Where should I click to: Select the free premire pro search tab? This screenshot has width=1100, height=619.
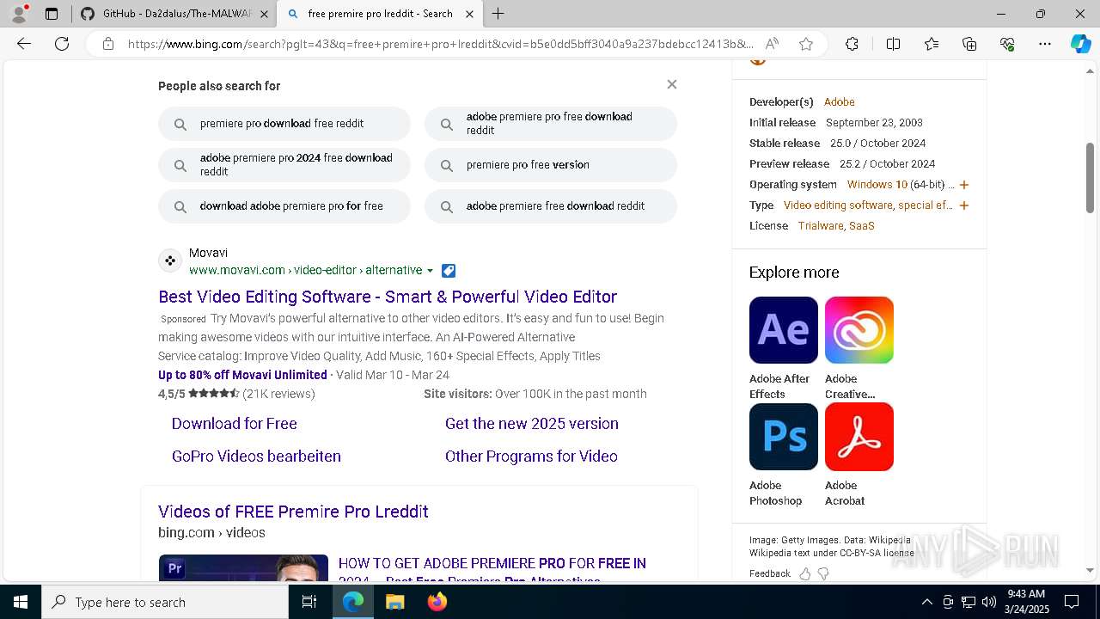(x=379, y=14)
